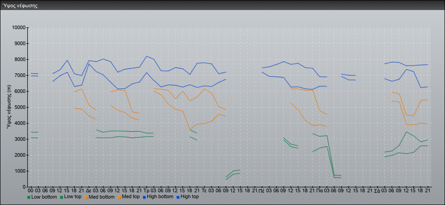445x205 pixels.
Task: Toggle the High top legend entry
Action: (x=191, y=197)
